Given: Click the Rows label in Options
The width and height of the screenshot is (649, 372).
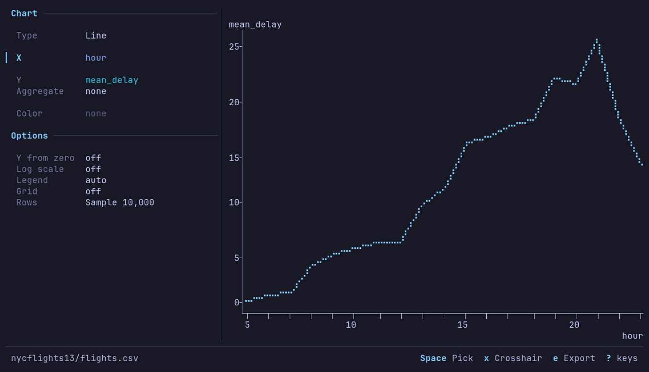Looking at the screenshot, I should [x=27, y=203].
